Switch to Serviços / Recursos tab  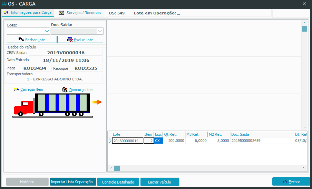(x=80, y=13)
